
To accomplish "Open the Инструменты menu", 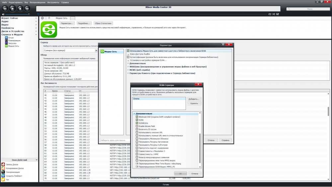I will [53, 2].
